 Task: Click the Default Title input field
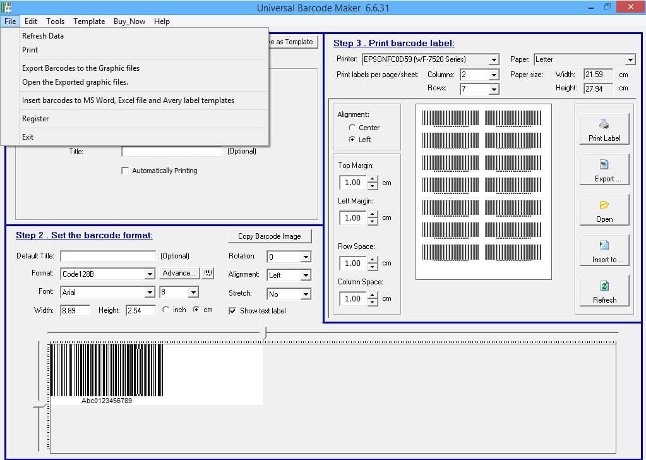(x=108, y=256)
